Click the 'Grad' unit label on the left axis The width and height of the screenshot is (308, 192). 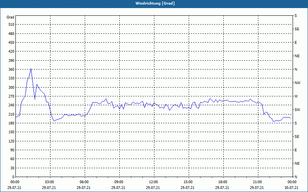10,17
